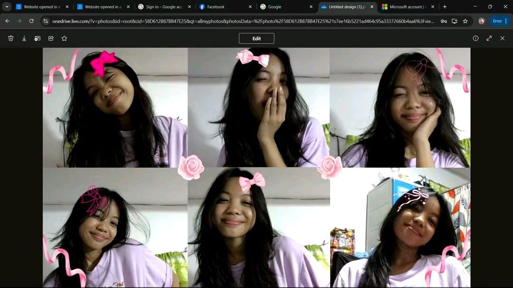
Task: Open the password manager key icon
Action: click(444, 21)
